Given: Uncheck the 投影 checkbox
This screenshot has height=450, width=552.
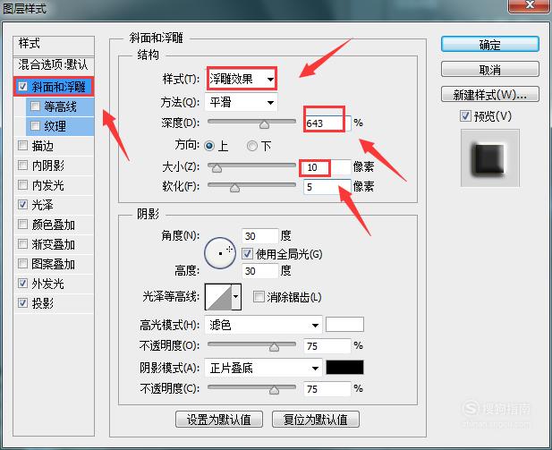Looking at the screenshot, I should coord(23,302).
